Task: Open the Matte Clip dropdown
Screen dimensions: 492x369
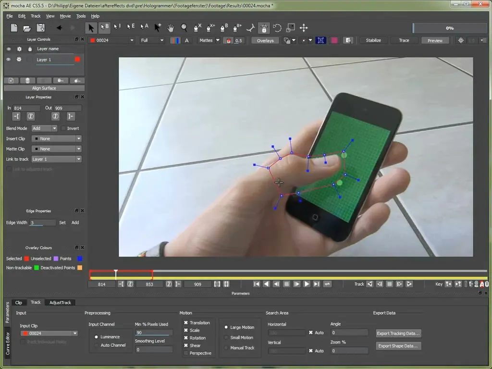Action: coord(56,149)
